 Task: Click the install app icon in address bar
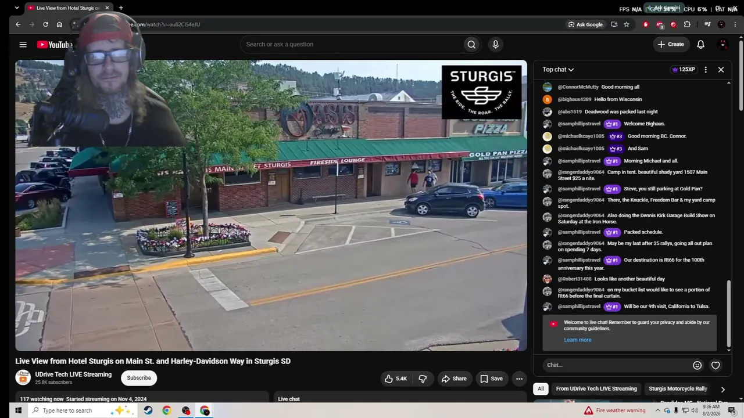[614, 24]
